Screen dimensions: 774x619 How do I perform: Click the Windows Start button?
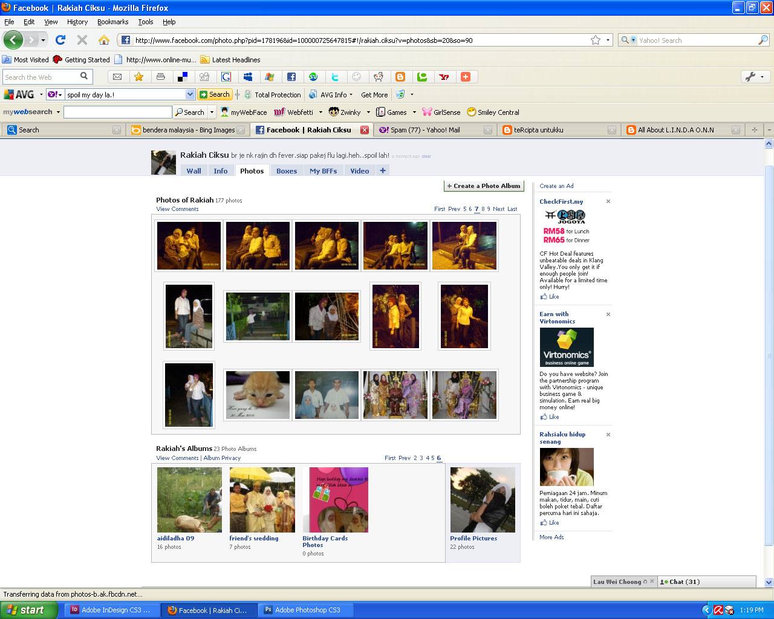(29, 610)
